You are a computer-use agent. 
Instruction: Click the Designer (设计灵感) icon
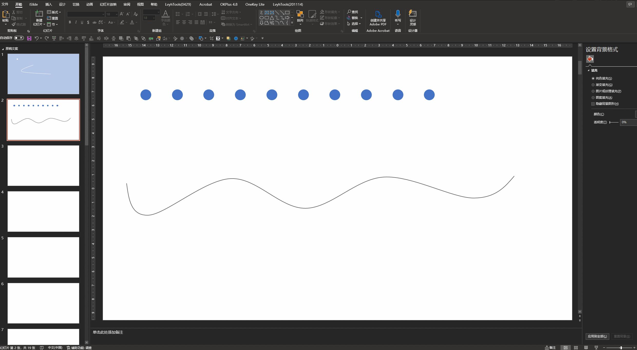tap(413, 14)
